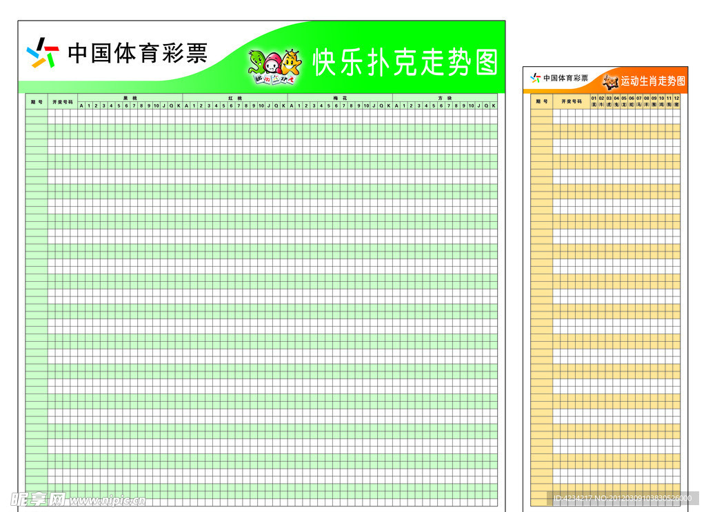This screenshot has width=706, height=512.
Task: Click zodiac column 09 (猴)
Action: point(654,101)
